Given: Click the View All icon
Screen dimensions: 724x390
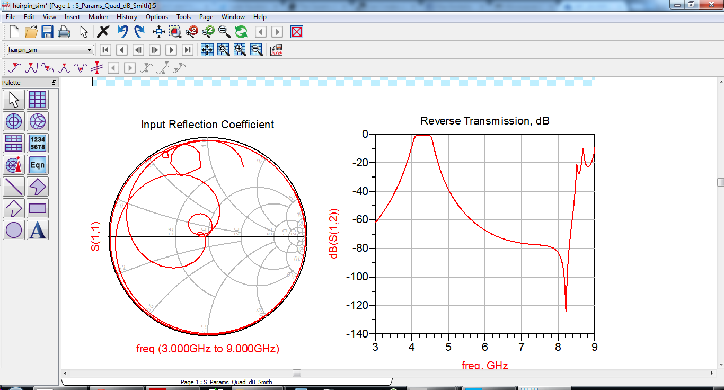Looking at the screenshot, I should tap(159, 32).
